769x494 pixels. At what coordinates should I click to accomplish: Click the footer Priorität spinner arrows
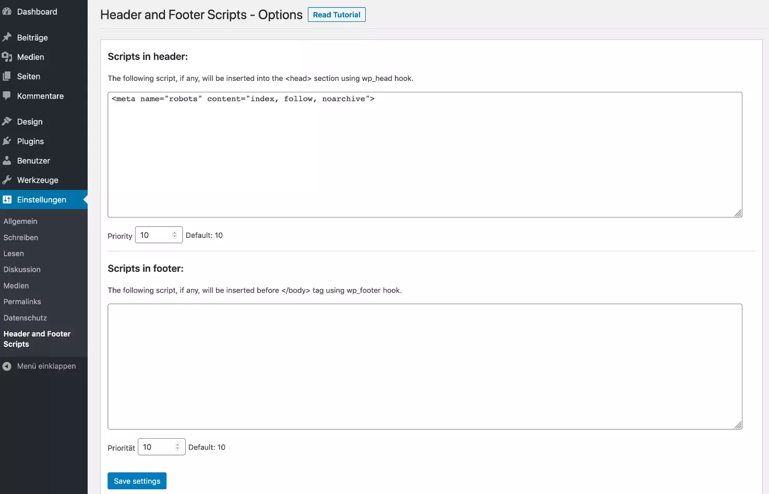177,447
